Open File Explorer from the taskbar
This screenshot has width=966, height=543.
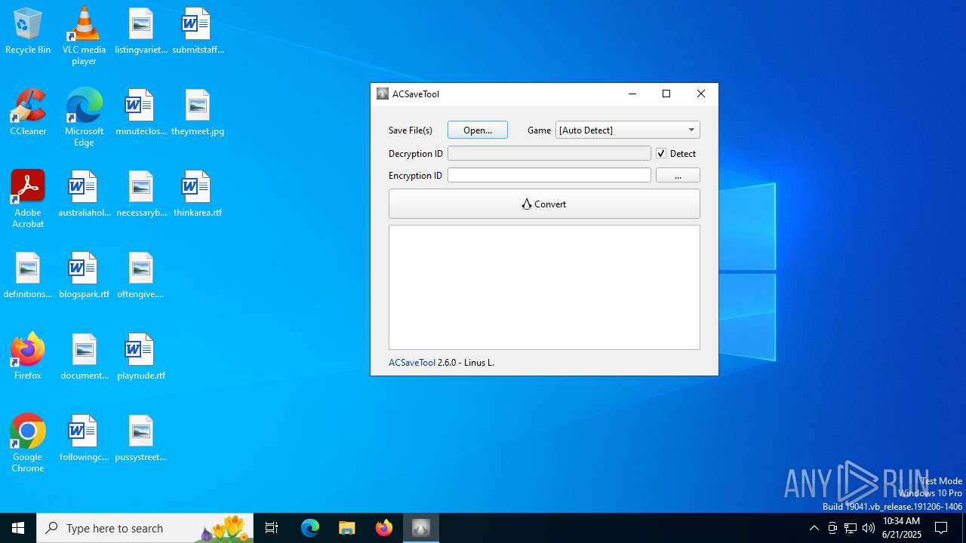pos(347,528)
